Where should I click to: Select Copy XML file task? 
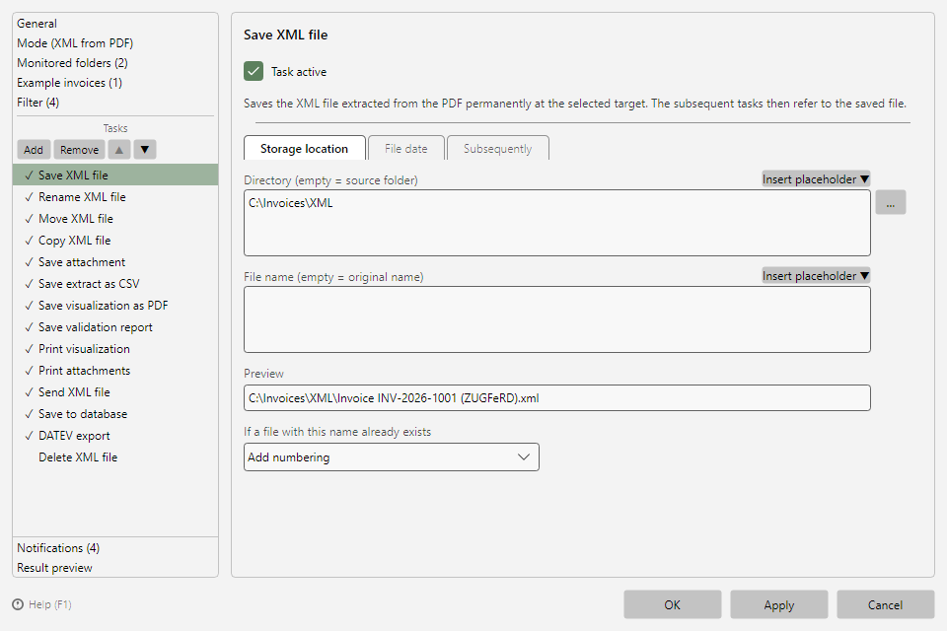pyautogui.click(x=115, y=241)
